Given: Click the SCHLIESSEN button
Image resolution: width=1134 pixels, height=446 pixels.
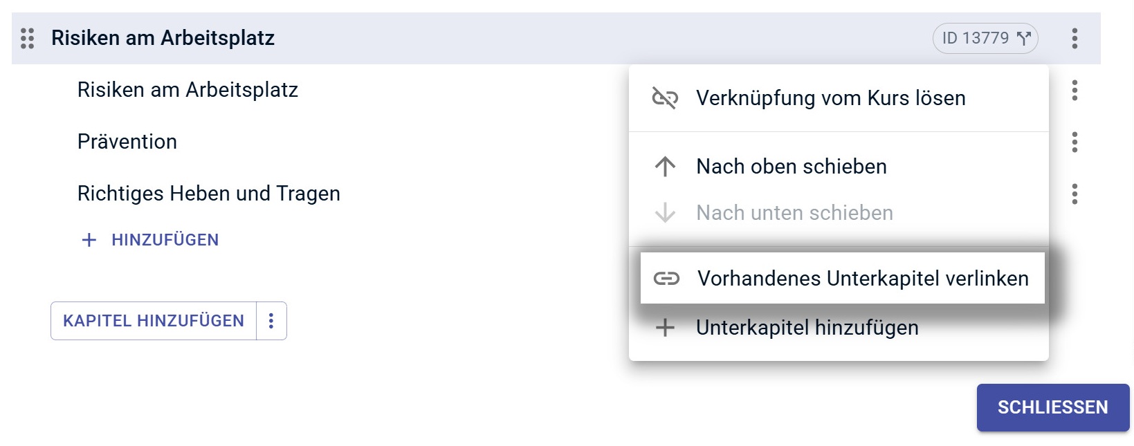Looking at the screenshot, I should (1052, 407).
